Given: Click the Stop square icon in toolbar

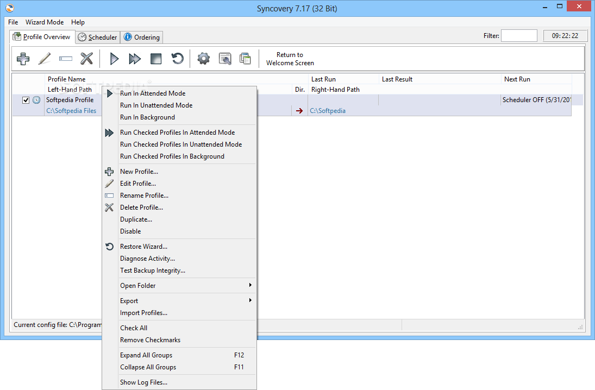Looking at the screenshot, I should click(x=156, y=59).
